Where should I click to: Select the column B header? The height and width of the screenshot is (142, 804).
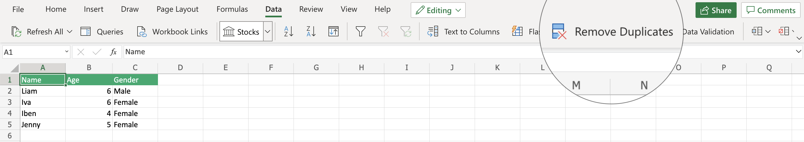pyautogui.click(x=89, y=67)
